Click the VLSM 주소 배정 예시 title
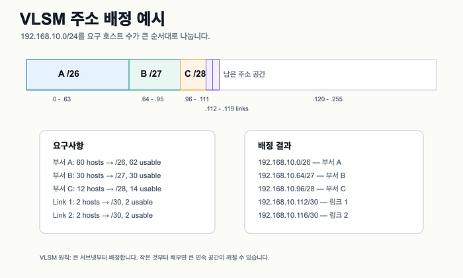Viewport: 463px width, 278px height. 92,19
